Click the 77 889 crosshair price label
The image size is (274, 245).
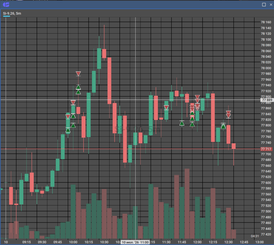(267, 100)
